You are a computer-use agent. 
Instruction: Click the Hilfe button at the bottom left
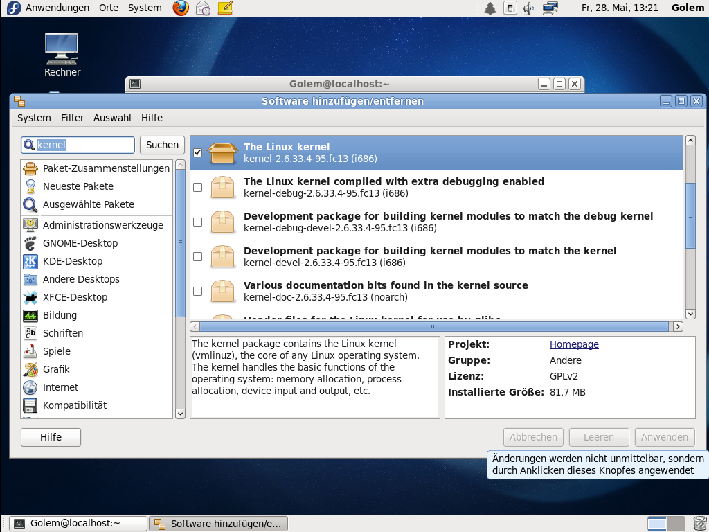tap(51, 437)
